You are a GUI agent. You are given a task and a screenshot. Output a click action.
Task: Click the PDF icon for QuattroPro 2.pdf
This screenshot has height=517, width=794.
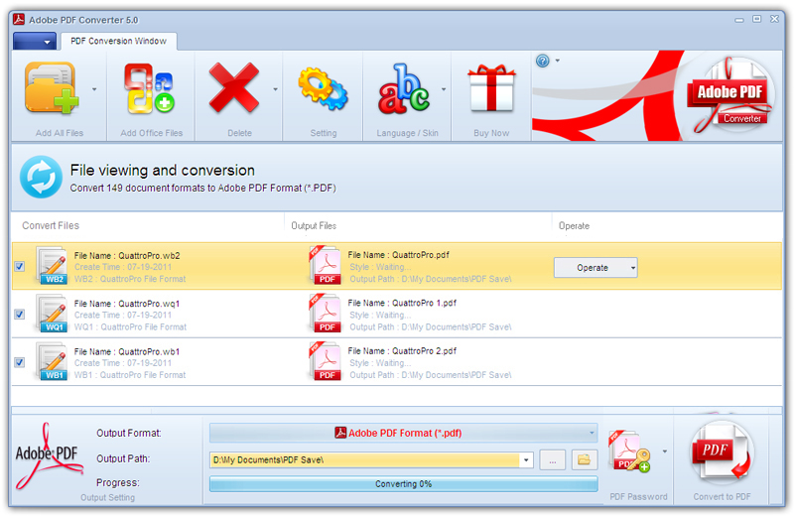(x=326, y=361)
